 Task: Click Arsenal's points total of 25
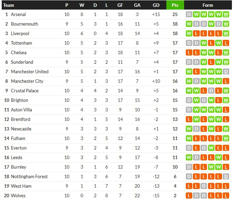point(175,15)
